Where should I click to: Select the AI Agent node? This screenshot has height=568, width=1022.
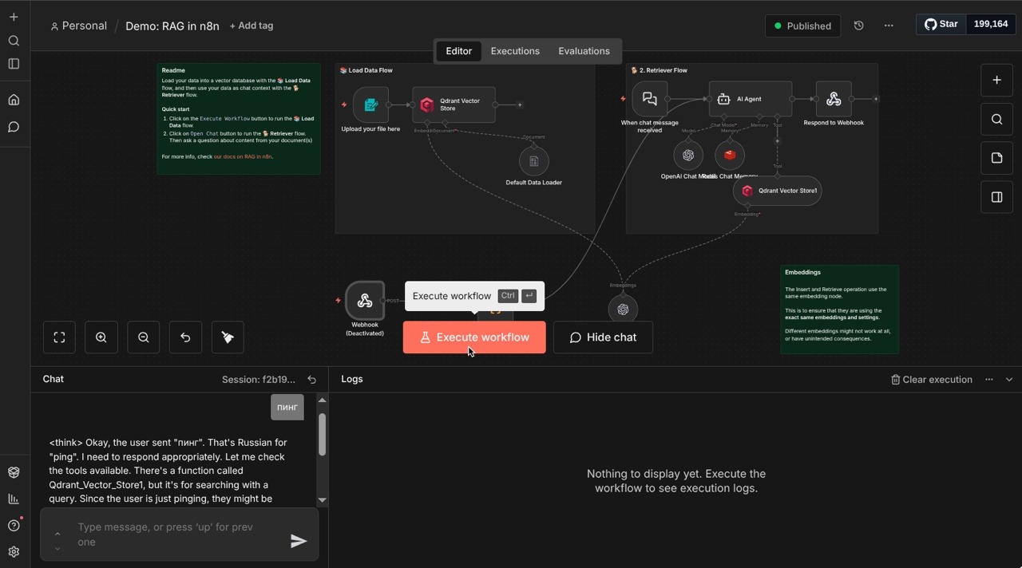[751, 99]
